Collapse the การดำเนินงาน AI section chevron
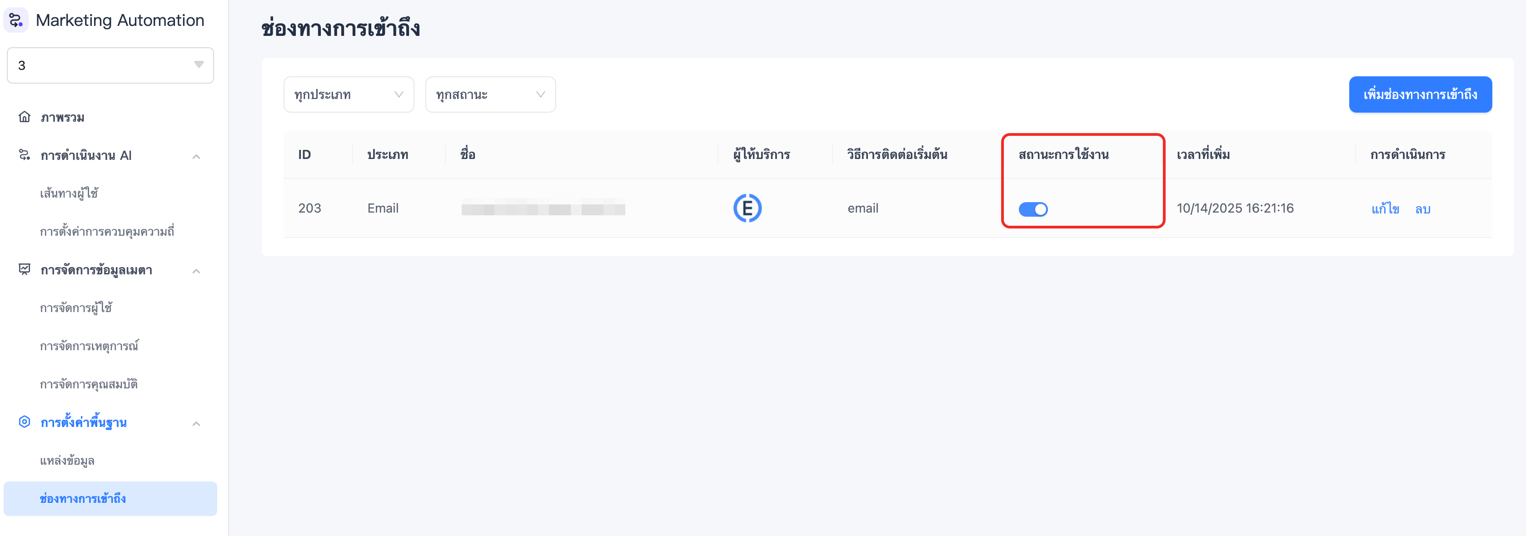Viewport: 1526px width, 536px height. pyautogui.click(x=196, y=156)
